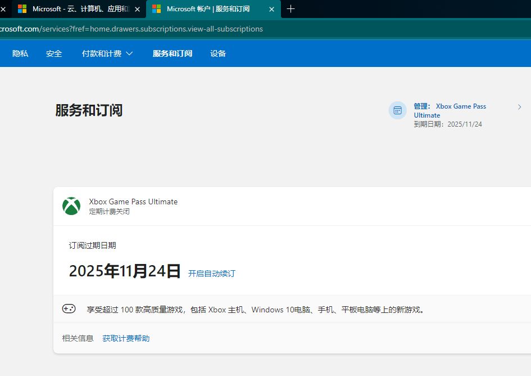Viewport: 531px width, 376px height.
Task: Select the 隐私 menu item
Action: (20, 53)
